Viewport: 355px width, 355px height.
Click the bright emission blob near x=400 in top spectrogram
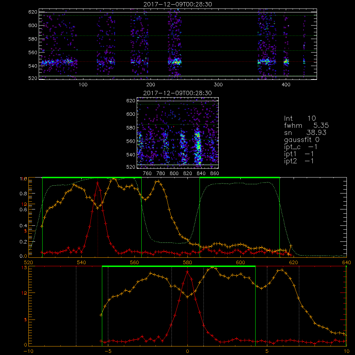(x=286, y=61)
